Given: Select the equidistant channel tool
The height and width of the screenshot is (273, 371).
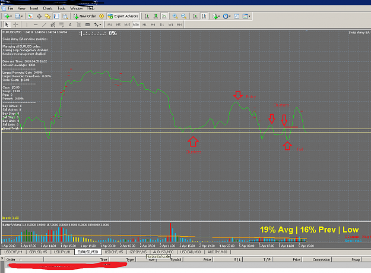Looking at the screenshot, I should 53,24.
